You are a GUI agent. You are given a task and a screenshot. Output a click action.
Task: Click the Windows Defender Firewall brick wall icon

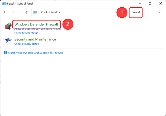[x=8, y=26]
